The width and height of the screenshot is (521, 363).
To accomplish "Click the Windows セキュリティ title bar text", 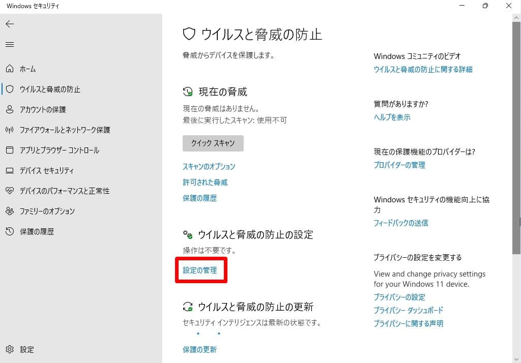I will [33, 6].
